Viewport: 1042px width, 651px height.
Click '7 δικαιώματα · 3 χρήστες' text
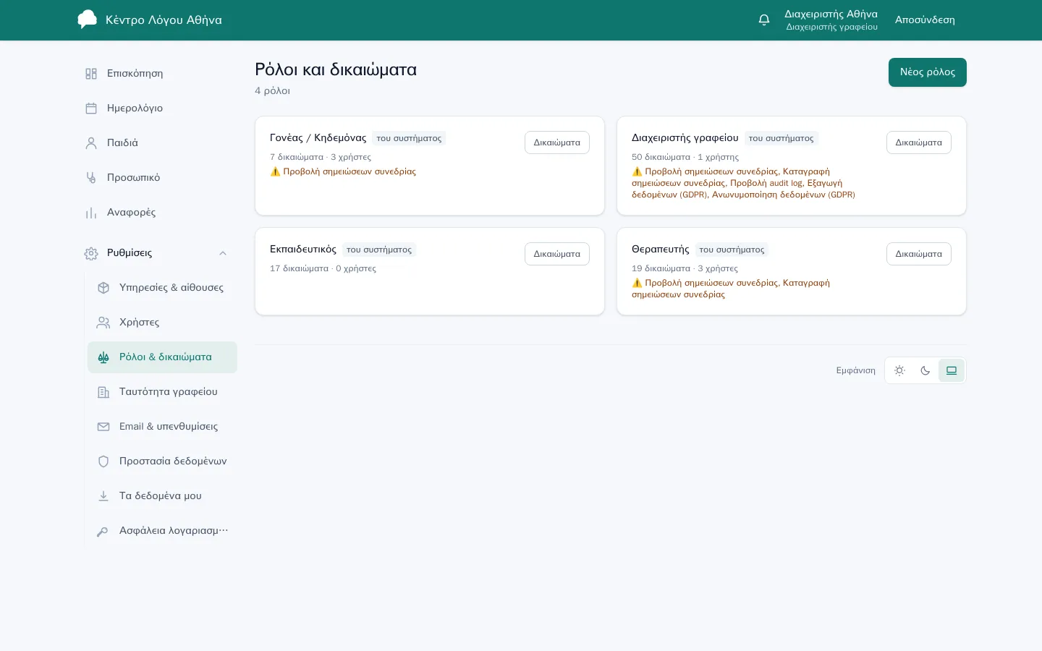(321, 157)
